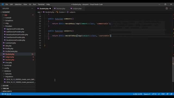Click Spaces: 4 indentation setting
This screenshot has width=174, height=98.
(147, 94)
